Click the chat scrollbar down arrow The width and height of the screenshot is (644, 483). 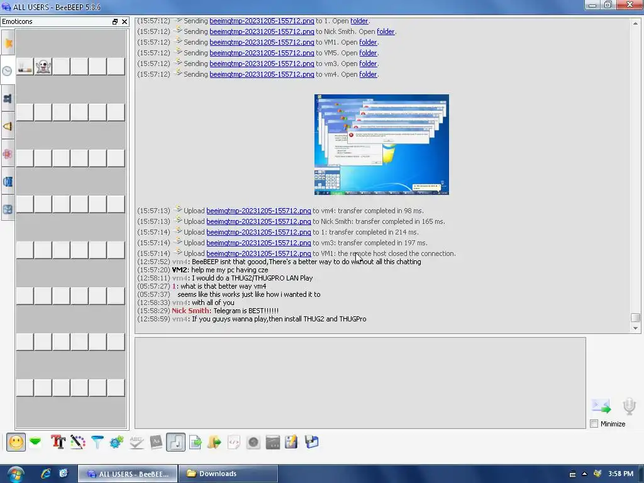pos(635,328)
